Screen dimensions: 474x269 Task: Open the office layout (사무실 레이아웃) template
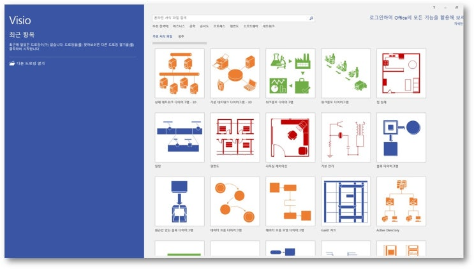click(x=290, y=137)
